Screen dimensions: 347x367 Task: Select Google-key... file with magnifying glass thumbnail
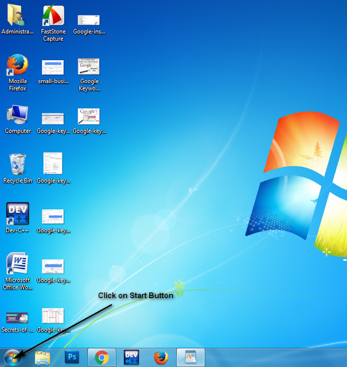point(89,121)
